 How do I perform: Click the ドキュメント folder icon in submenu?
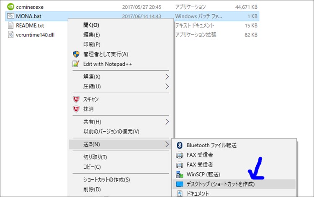(x=180, y=193)
